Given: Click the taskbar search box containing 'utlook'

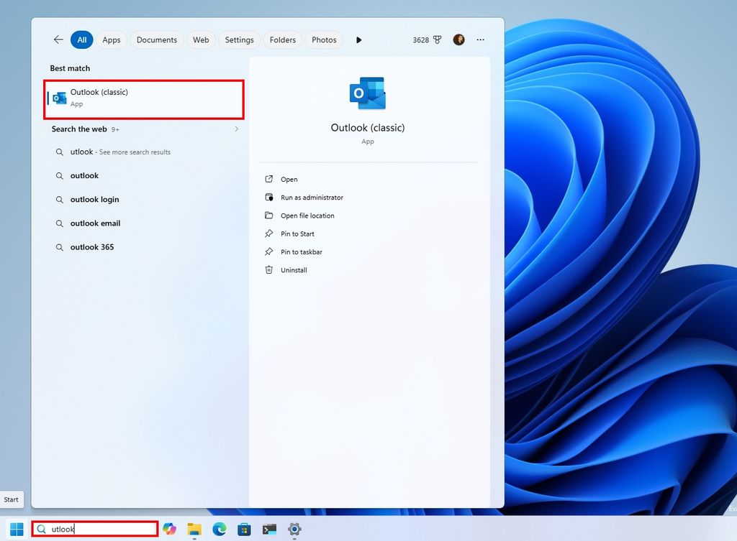Looking at the screenshot, I should tap(95, 530).
